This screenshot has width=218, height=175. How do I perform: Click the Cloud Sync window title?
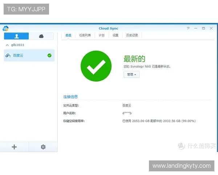[x=108, y=28]
